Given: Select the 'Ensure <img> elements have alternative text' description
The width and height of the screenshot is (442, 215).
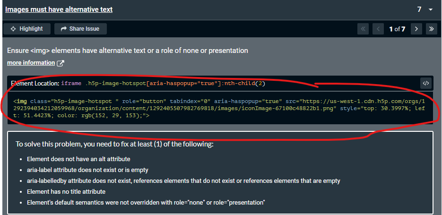Looking at the screenshot, I should click(128, 51).
